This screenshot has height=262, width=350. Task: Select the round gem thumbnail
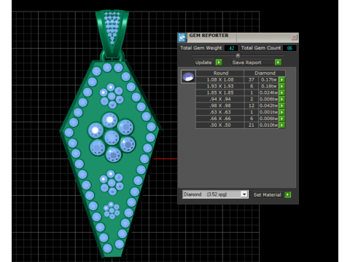coord(188,76)
